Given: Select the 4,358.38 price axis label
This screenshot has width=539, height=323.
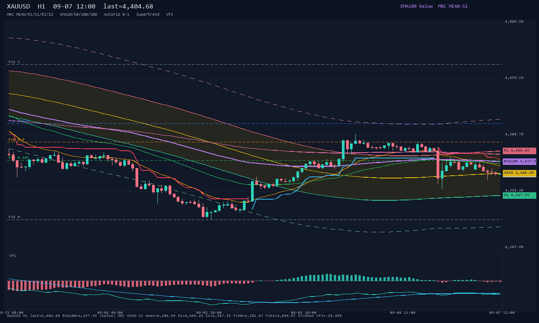Looking at the screenshot, I should 514,190.
